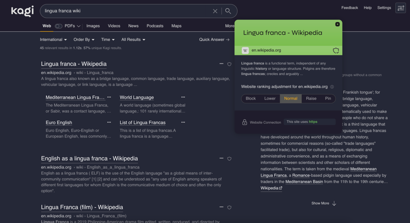
Task: Dismiss the Wikipedia panel with its X icon
Action: [337, 24]
